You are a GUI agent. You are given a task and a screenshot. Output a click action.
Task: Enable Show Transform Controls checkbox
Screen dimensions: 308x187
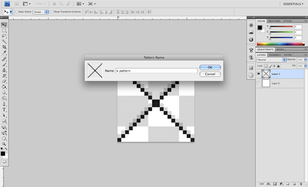point(52,12)
